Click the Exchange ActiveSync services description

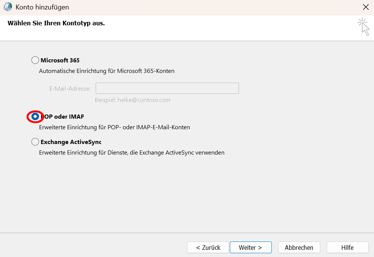(x=132, y=153)
